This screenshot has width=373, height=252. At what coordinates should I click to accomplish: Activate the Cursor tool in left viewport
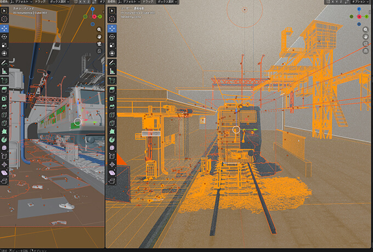click(4, 19)
